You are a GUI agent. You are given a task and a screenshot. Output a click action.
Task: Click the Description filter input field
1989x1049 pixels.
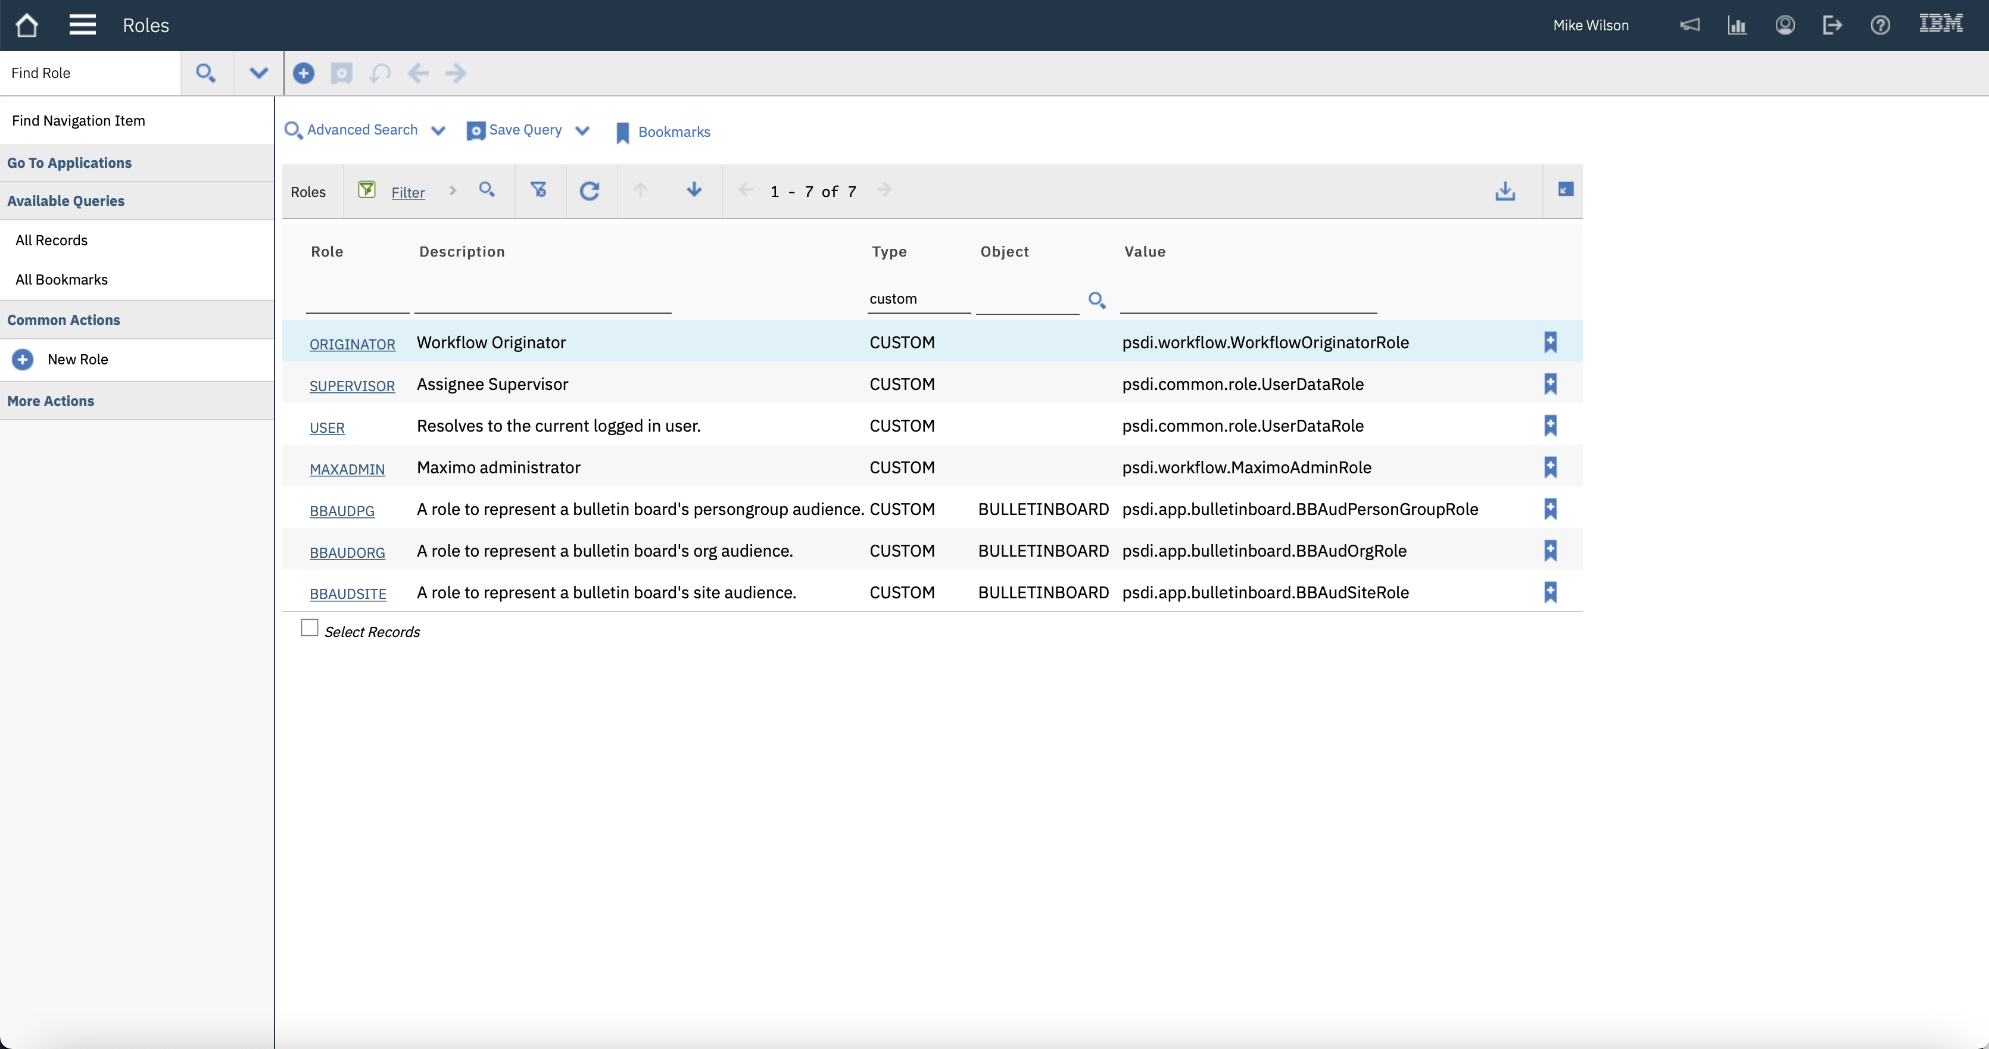[542, 299]
